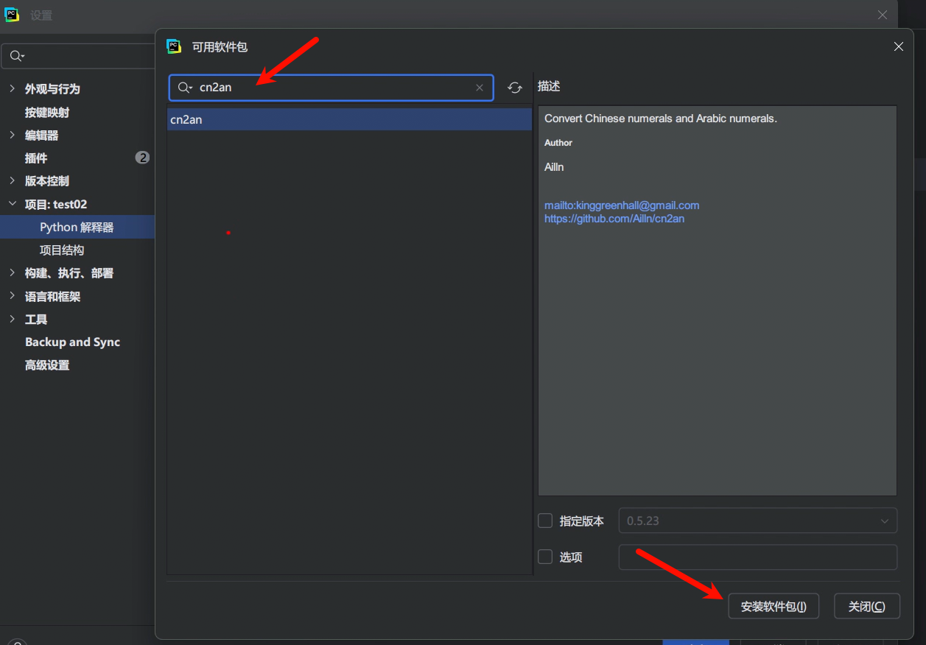Enable the 指定版本 checkbox
The image size is (926, 645).
545,521
